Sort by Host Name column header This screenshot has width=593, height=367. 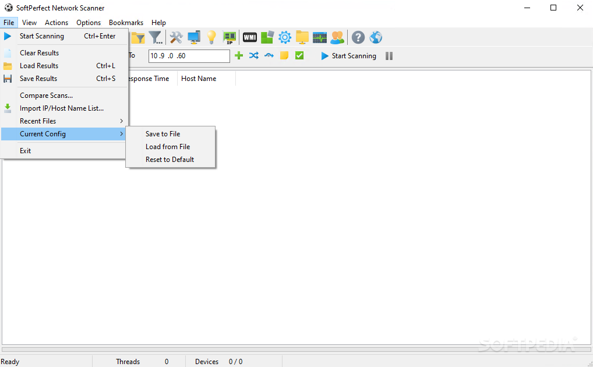pos(206,79)
